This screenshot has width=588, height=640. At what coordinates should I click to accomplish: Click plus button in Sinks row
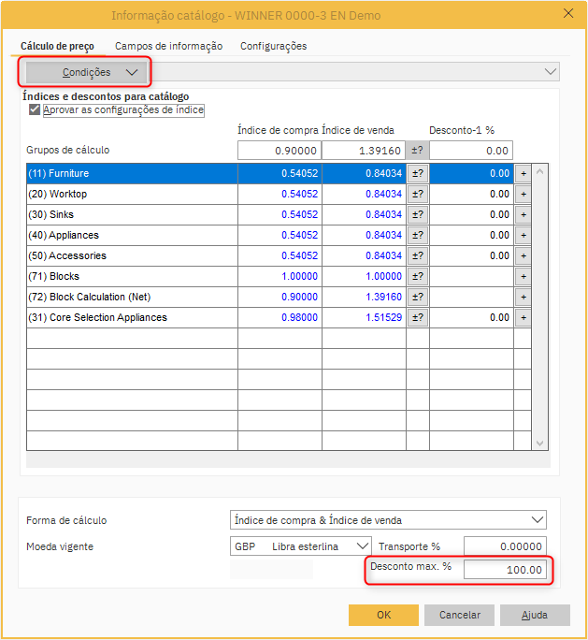click(x=523, y=214)
